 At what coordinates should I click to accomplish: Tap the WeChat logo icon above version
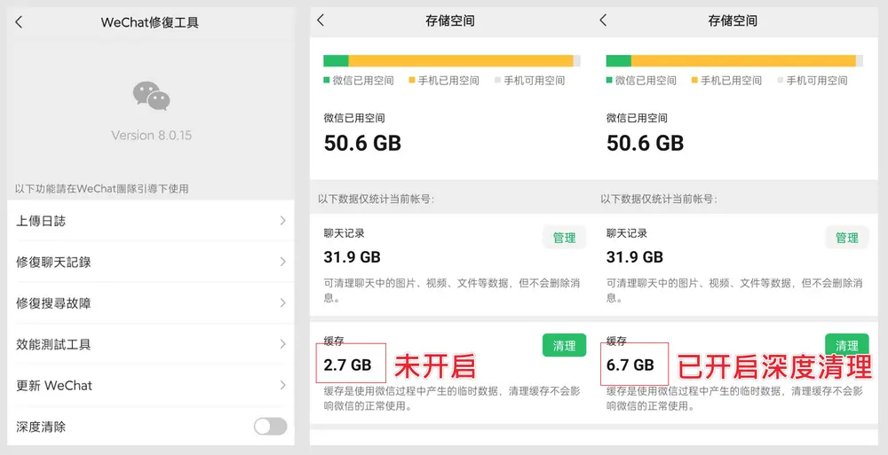(151, 96)
